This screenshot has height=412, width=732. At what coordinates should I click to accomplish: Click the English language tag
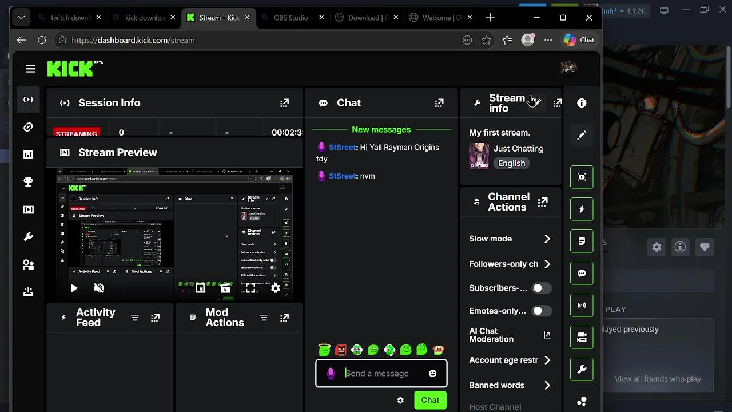coord(511,163)
